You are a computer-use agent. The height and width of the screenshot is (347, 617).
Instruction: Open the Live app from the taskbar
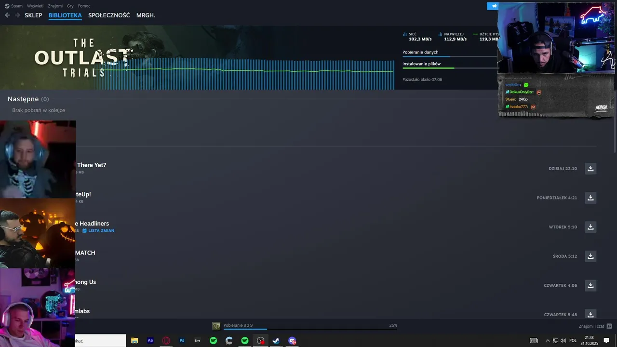(198, 341)
